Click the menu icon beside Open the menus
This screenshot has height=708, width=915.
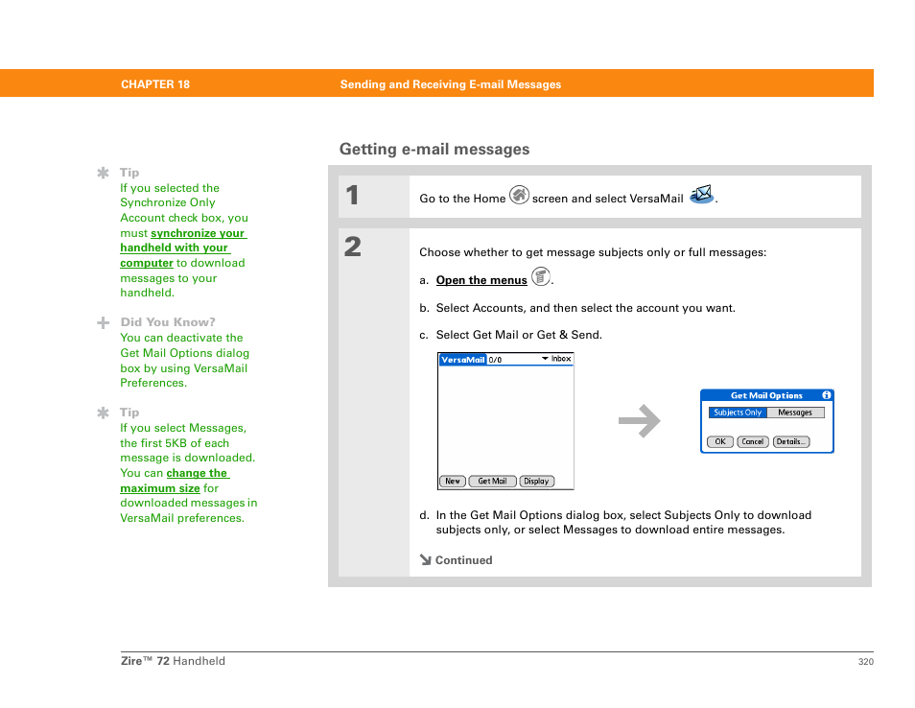541,276
